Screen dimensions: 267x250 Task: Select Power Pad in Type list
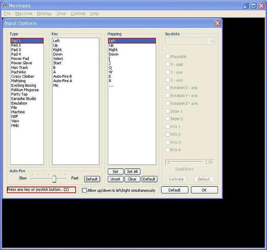pos(27,58)
